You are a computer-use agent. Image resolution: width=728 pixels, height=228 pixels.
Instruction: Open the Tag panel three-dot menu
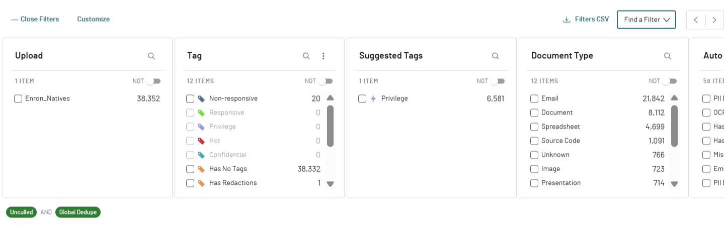[x=323, y=56]
